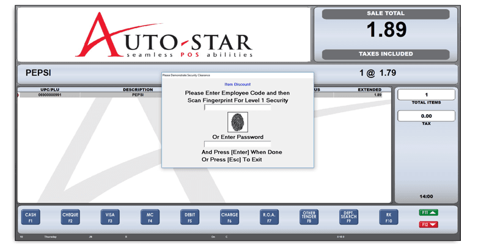Screen dimensions: 489x244
Task: Click the UPC/PLU column header
Action: pos(50,90)
